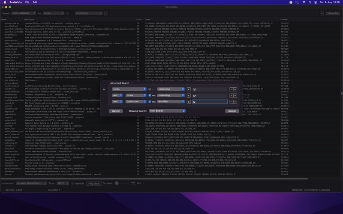Sort by the Name column header

click(x=3, y=20)
